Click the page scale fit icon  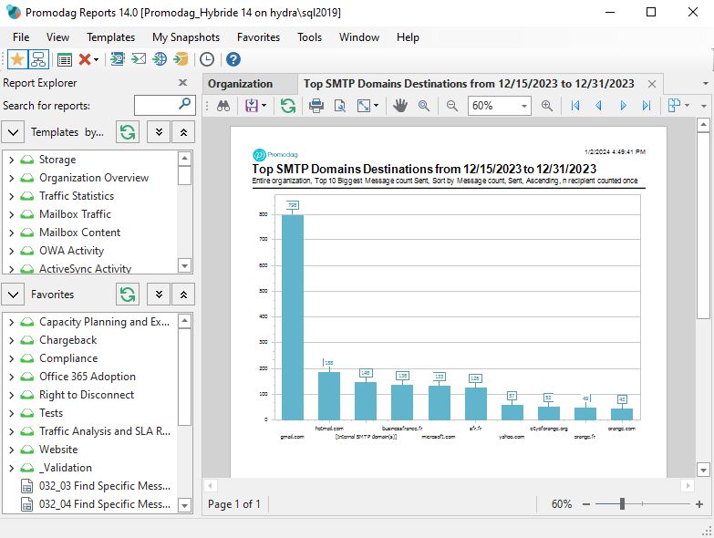pyautogui.click(x=364, y=106)
